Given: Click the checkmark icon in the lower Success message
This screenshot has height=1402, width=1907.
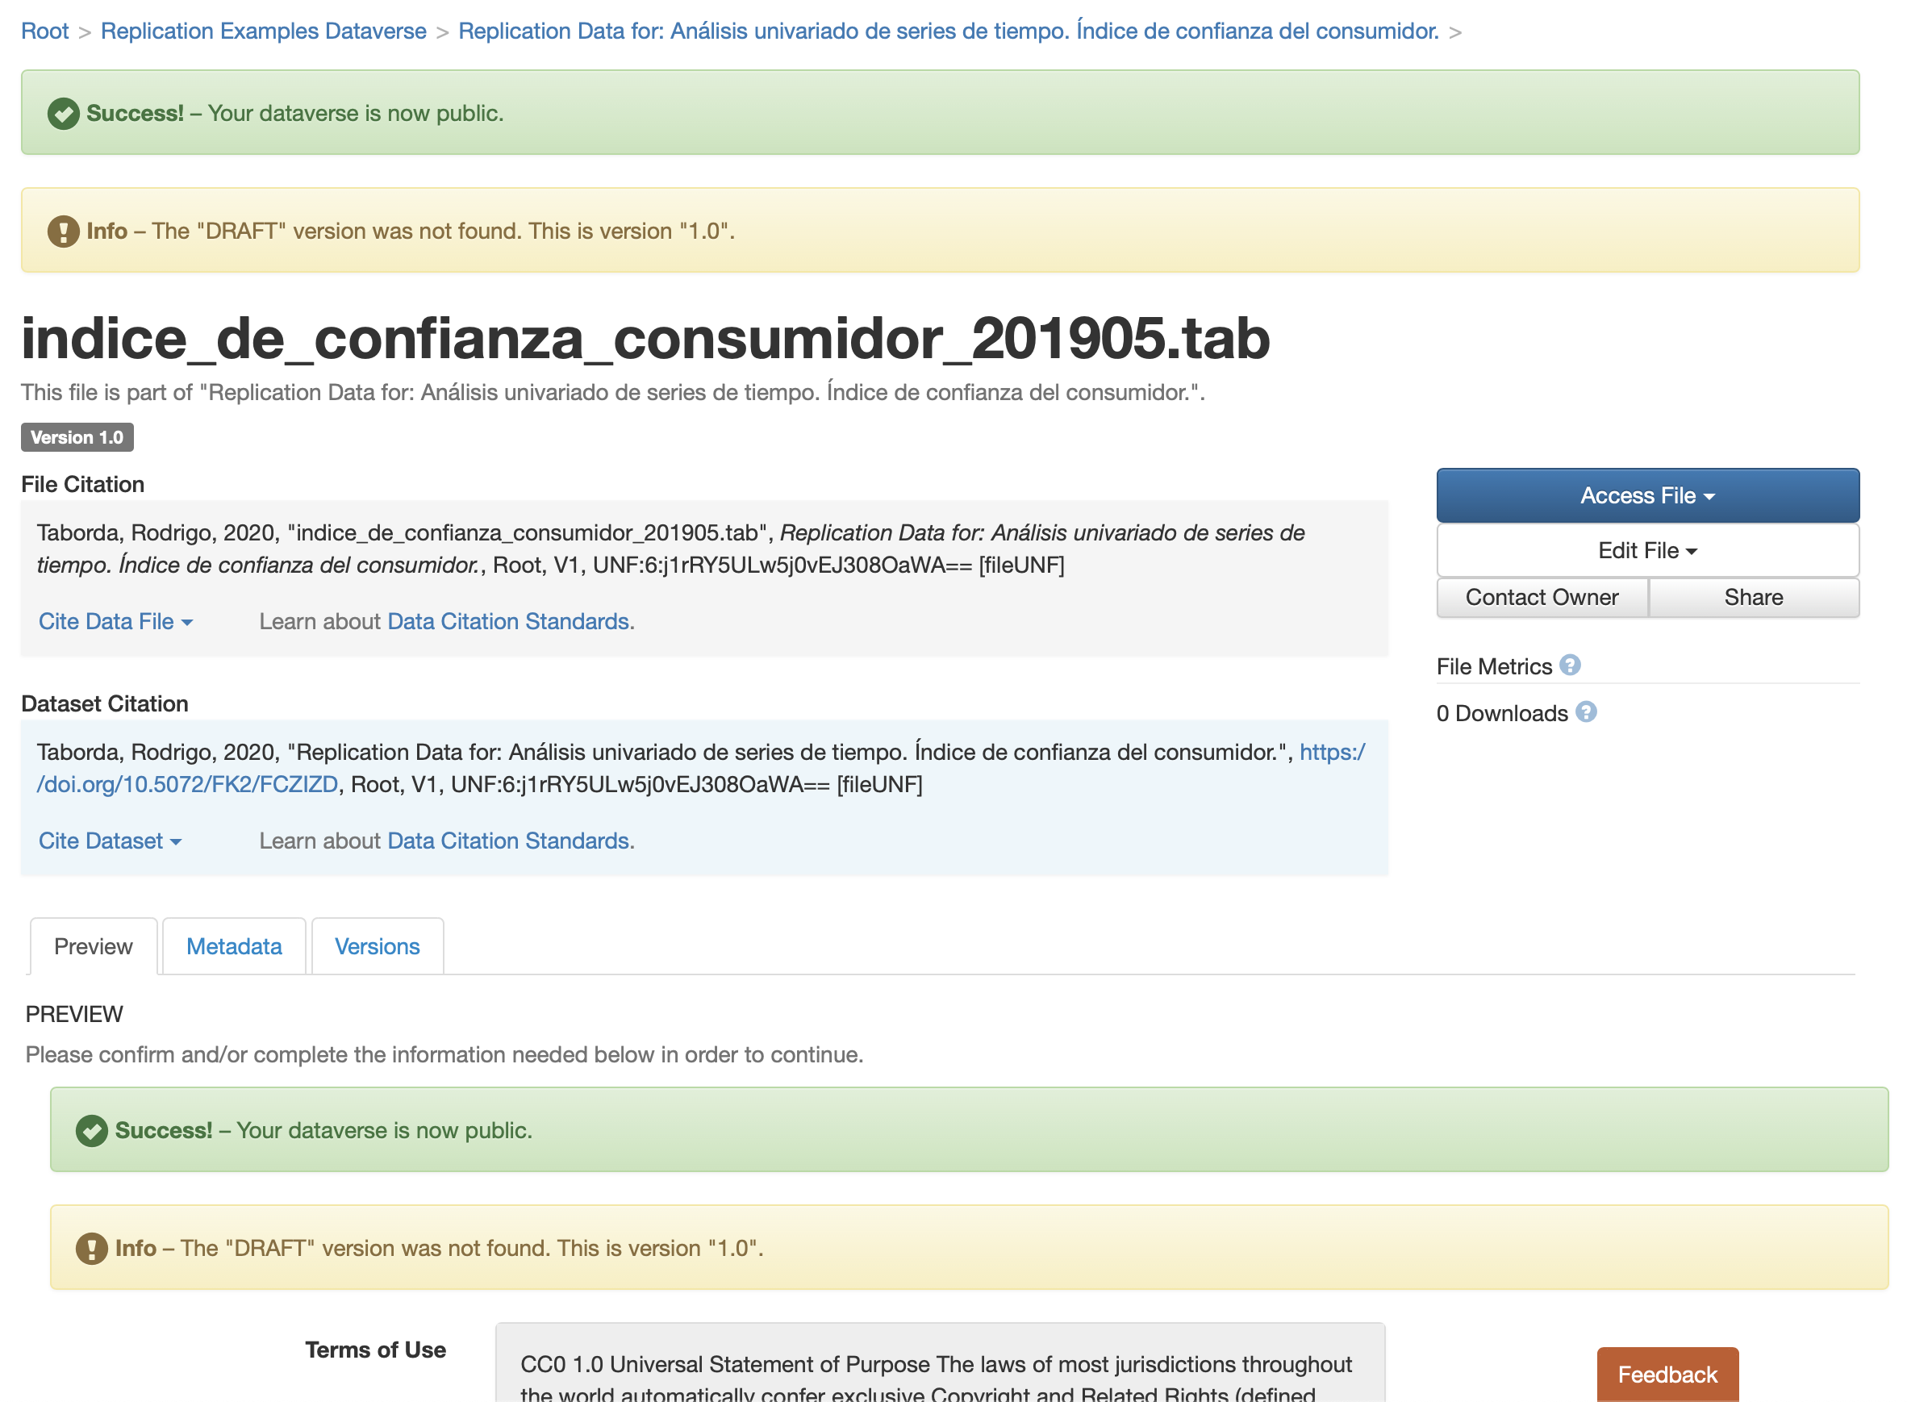Looking at the screenshot, I should point(93,1129).
